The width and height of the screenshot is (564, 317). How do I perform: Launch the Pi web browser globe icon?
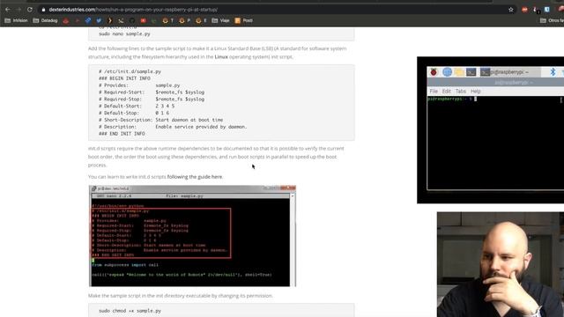click(447, 72)
